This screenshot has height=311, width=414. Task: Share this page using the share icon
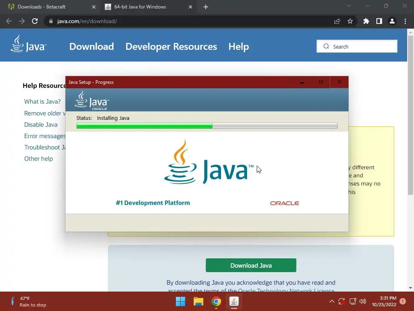pyautogui.click(x=337, y=21)
